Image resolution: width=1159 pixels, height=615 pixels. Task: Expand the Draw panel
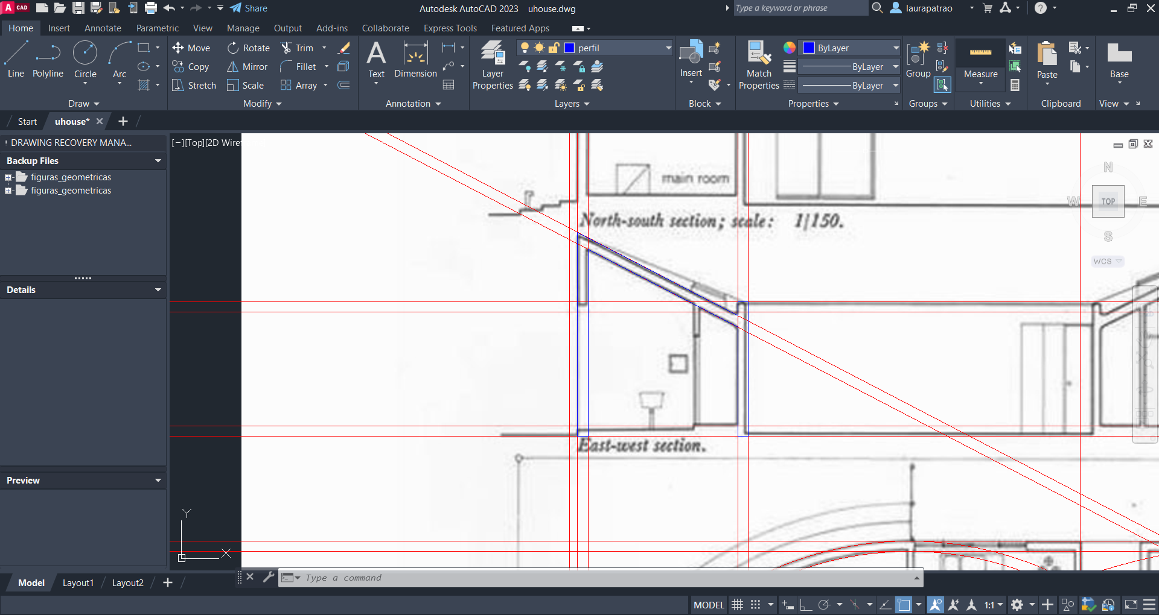(83, 104)
